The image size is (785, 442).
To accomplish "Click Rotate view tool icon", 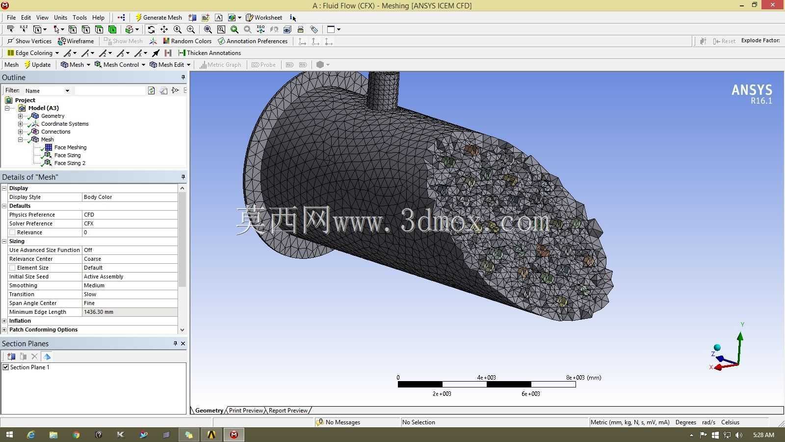I will [151, 29].
